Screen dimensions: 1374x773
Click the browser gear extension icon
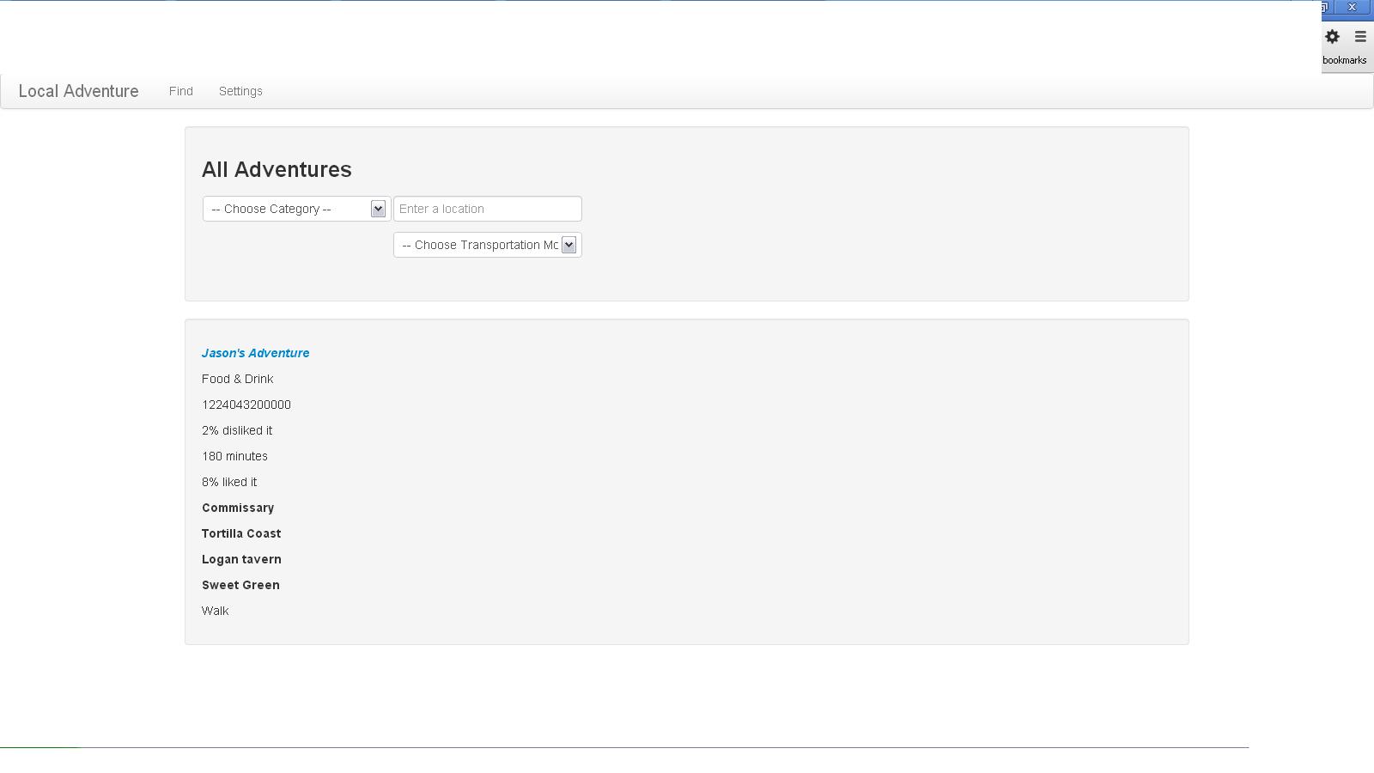click(x=1332, y=37)
